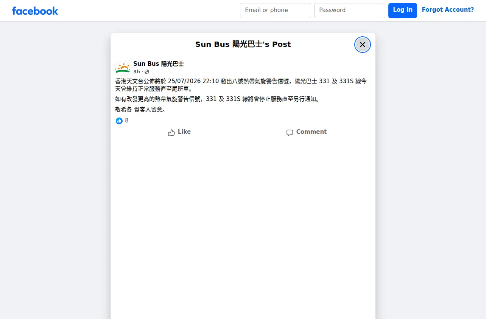View the blue like reaction icon
Screen dimensions: 486x319
(x=119, y=121)
